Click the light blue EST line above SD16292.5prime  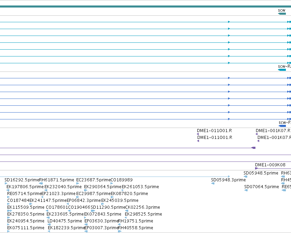pos(115,177)
